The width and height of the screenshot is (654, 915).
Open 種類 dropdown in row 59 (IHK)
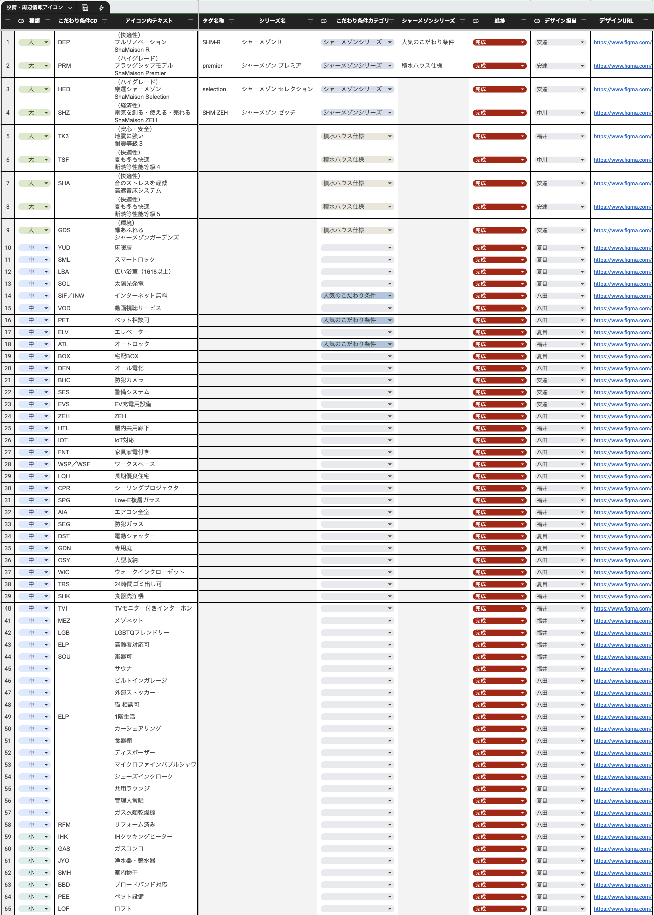point(34,837)
